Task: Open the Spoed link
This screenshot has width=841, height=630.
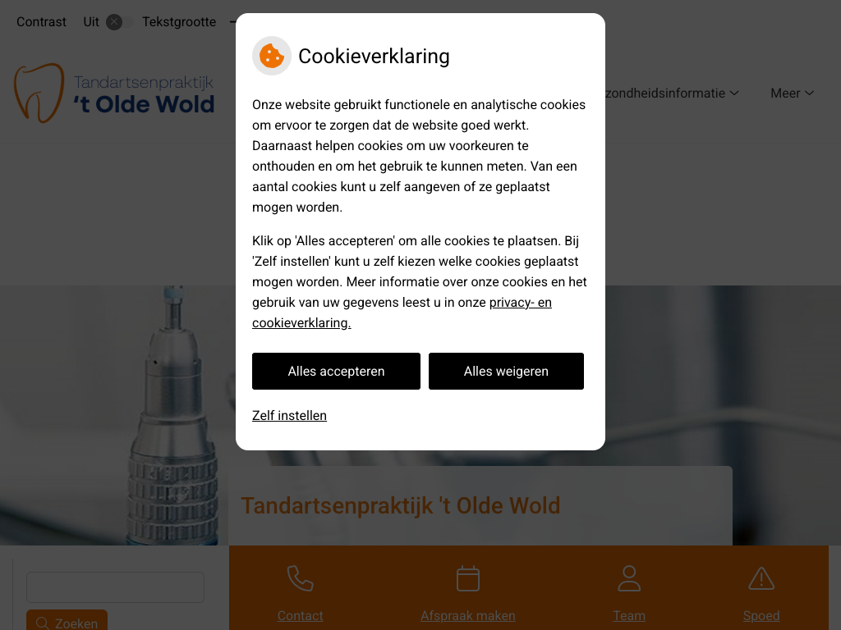Action: pos(761,615)
